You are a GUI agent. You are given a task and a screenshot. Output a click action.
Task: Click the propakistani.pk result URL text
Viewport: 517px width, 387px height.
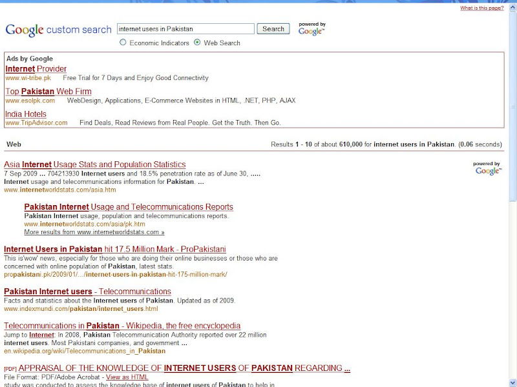point(116,275)
